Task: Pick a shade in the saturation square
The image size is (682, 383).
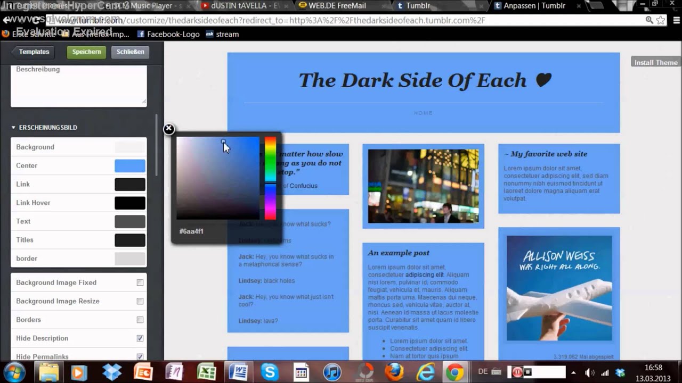Action: [218, 178]
